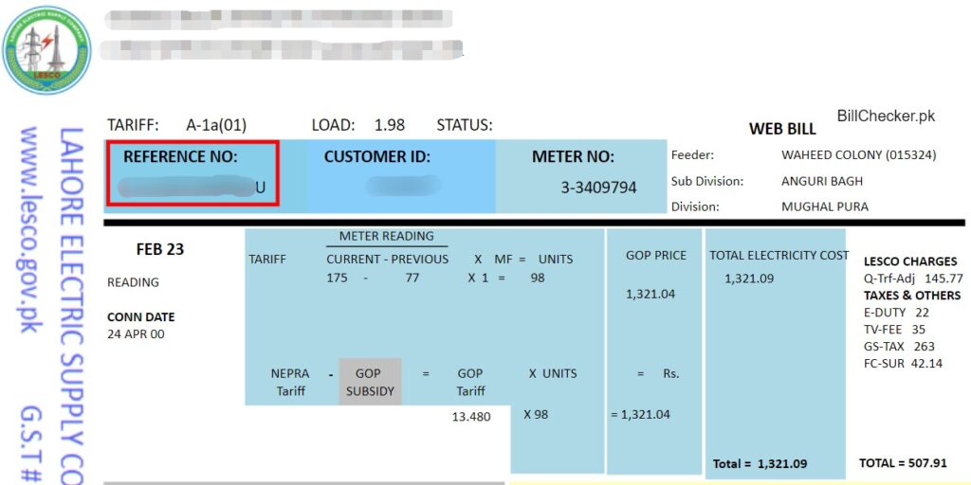
Task: Click the 'Sub Division:' label
Action: pyautogui.click(x=707, y=181)
